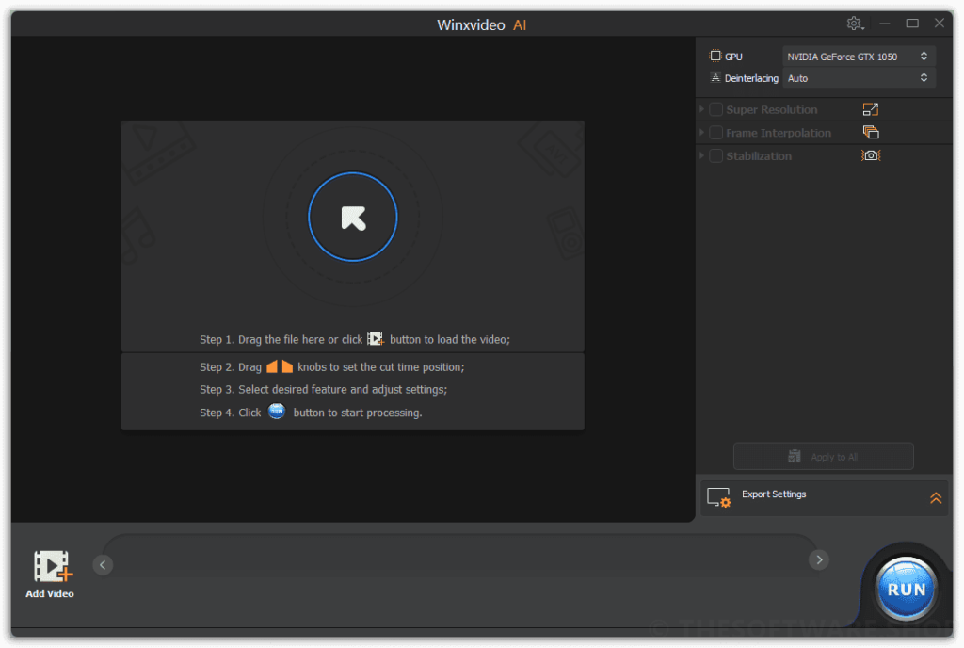Click the Stabilization camera icon
This screenshot has width=964, height=648.
coord(870,155)
